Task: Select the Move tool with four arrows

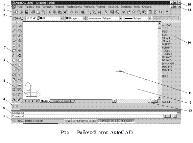Action: pos(20,50)
